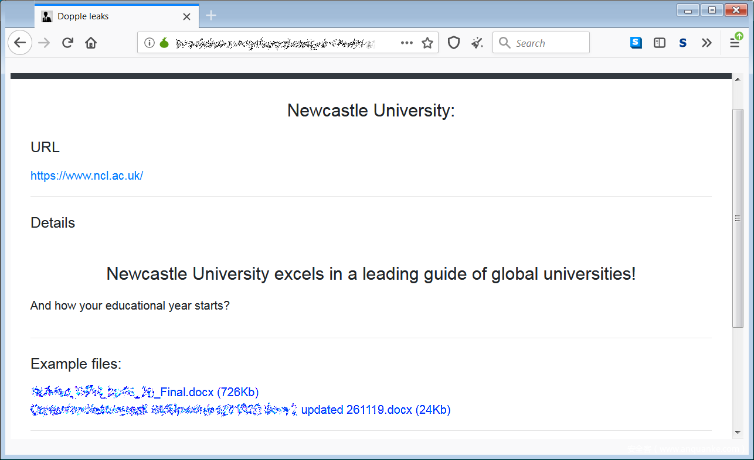Open a new tab with plus button
Image resolution: width=754 pixels, height=460 pixels.
tap(212, 16)
